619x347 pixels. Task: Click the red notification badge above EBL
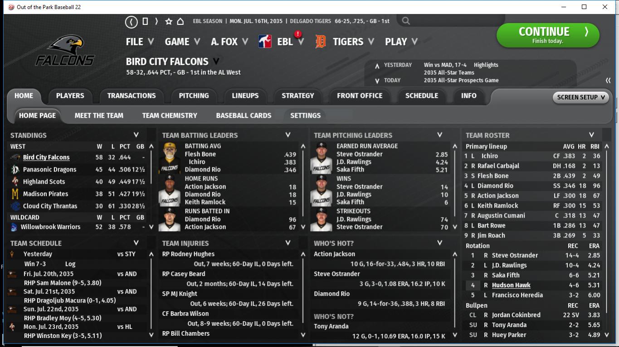click(298, 34)
